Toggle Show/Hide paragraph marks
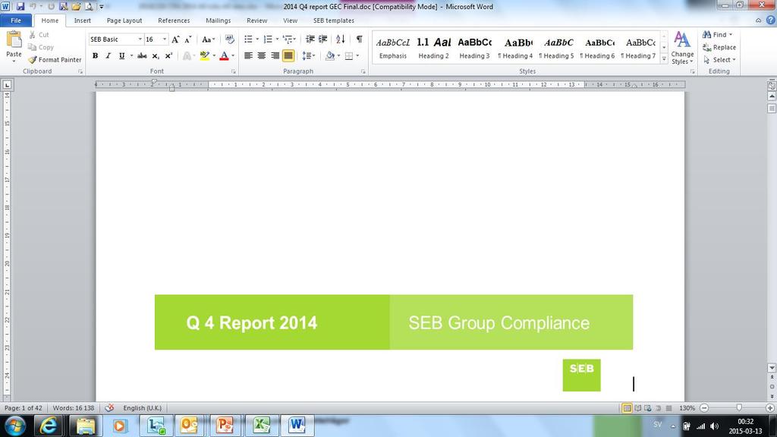The width and height of the screenshot is (777, 437). (x=359, y=39)
